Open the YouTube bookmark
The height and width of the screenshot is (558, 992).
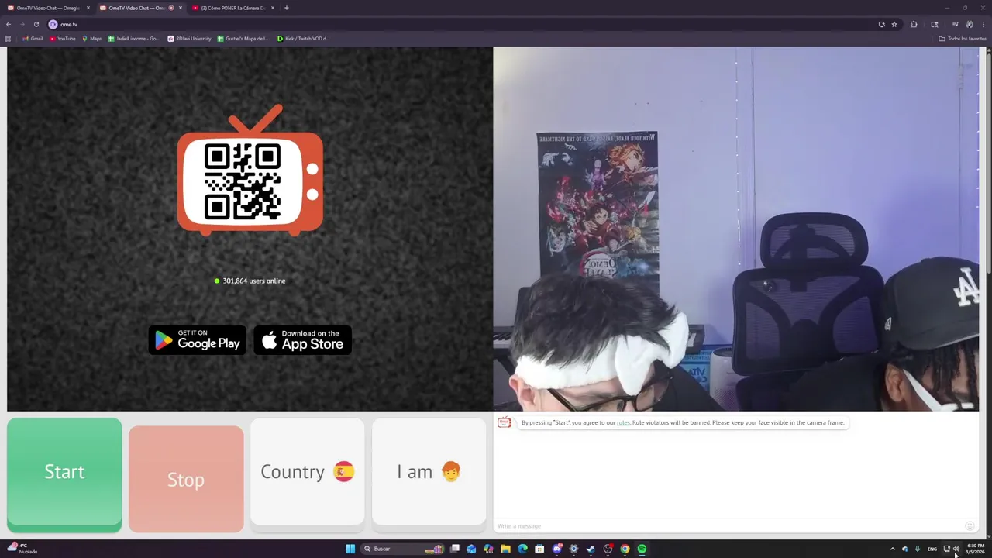coord(62,38)
